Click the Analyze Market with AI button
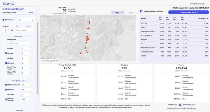Image resolution: width=210 pixels, height=112 pixels. pos(189,12)
